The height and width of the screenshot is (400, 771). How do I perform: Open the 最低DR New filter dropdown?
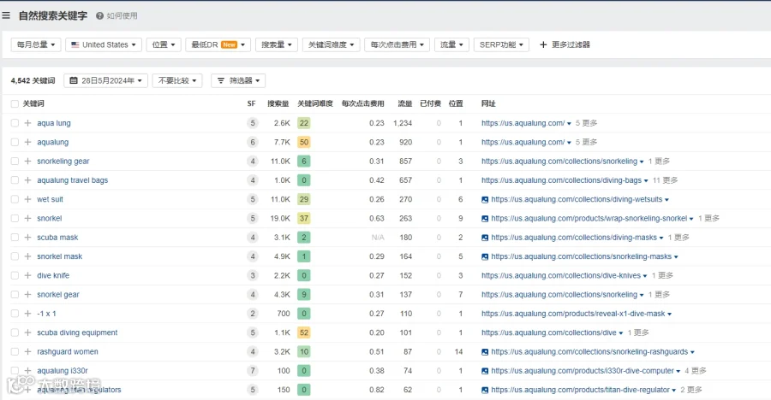(218, 44)
